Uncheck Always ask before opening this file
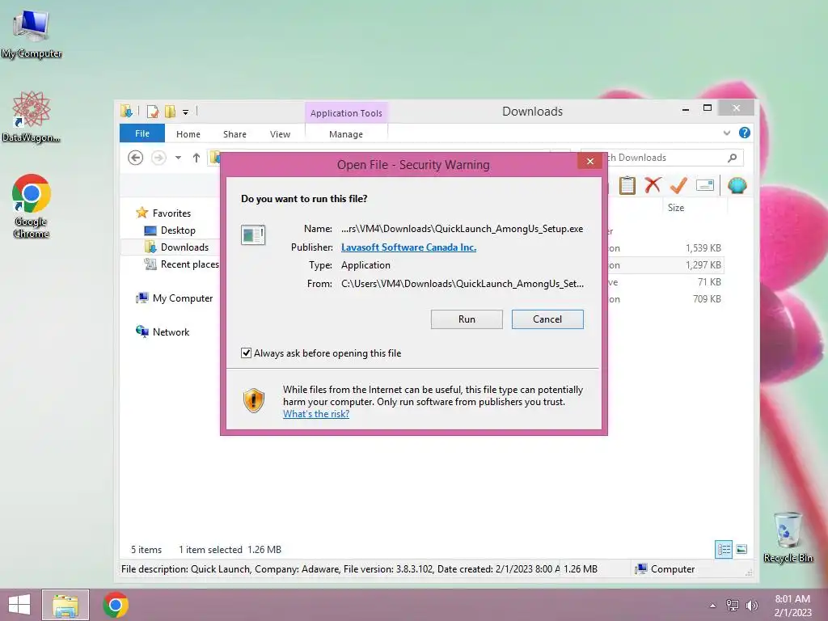The height and width of the screenshot is (621, 828). click(246, 353)
